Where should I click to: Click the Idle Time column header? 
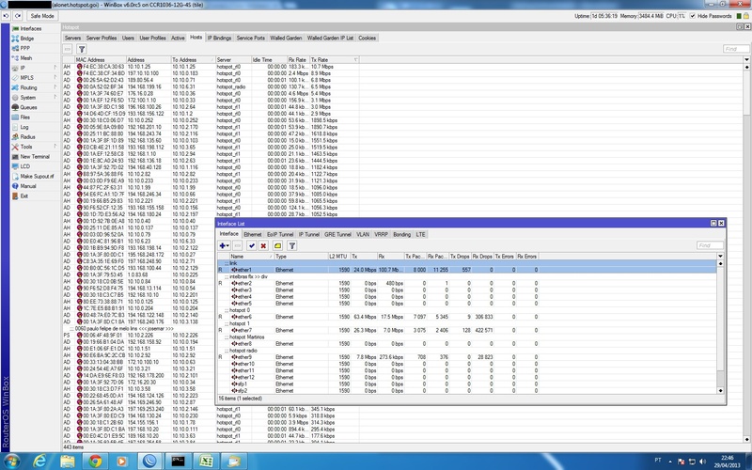(x=269, y=59)
